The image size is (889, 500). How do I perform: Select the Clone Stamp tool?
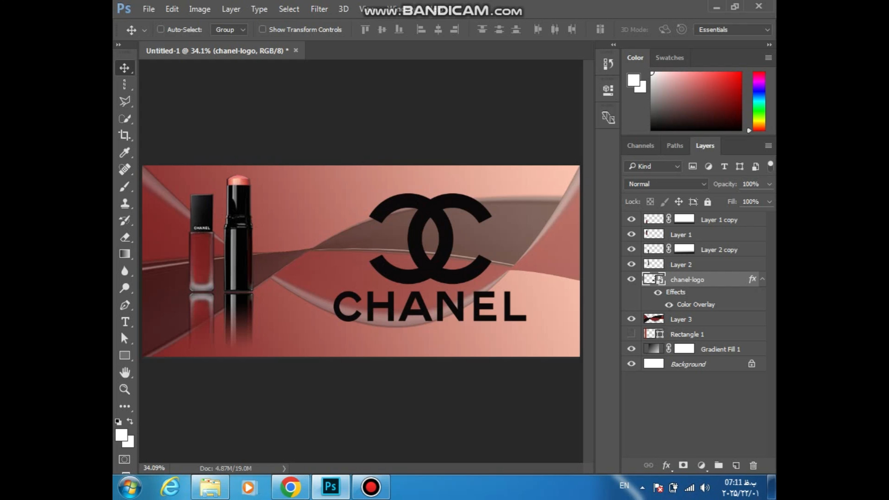click(x=125, y=203)
